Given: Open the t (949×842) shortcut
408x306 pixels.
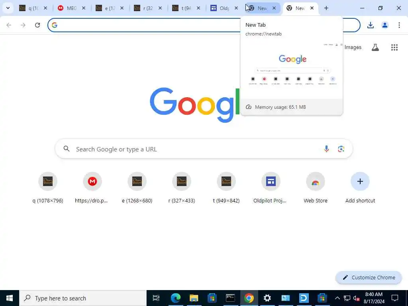Looking at the screenshot, I should [226, 187].
